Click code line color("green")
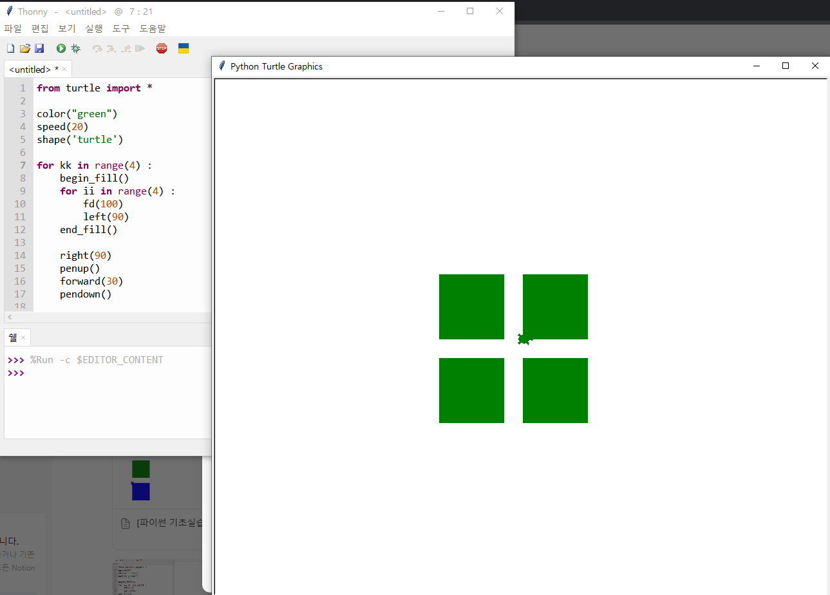The height and width of the screenshot is (595, 830). point(77,114)
